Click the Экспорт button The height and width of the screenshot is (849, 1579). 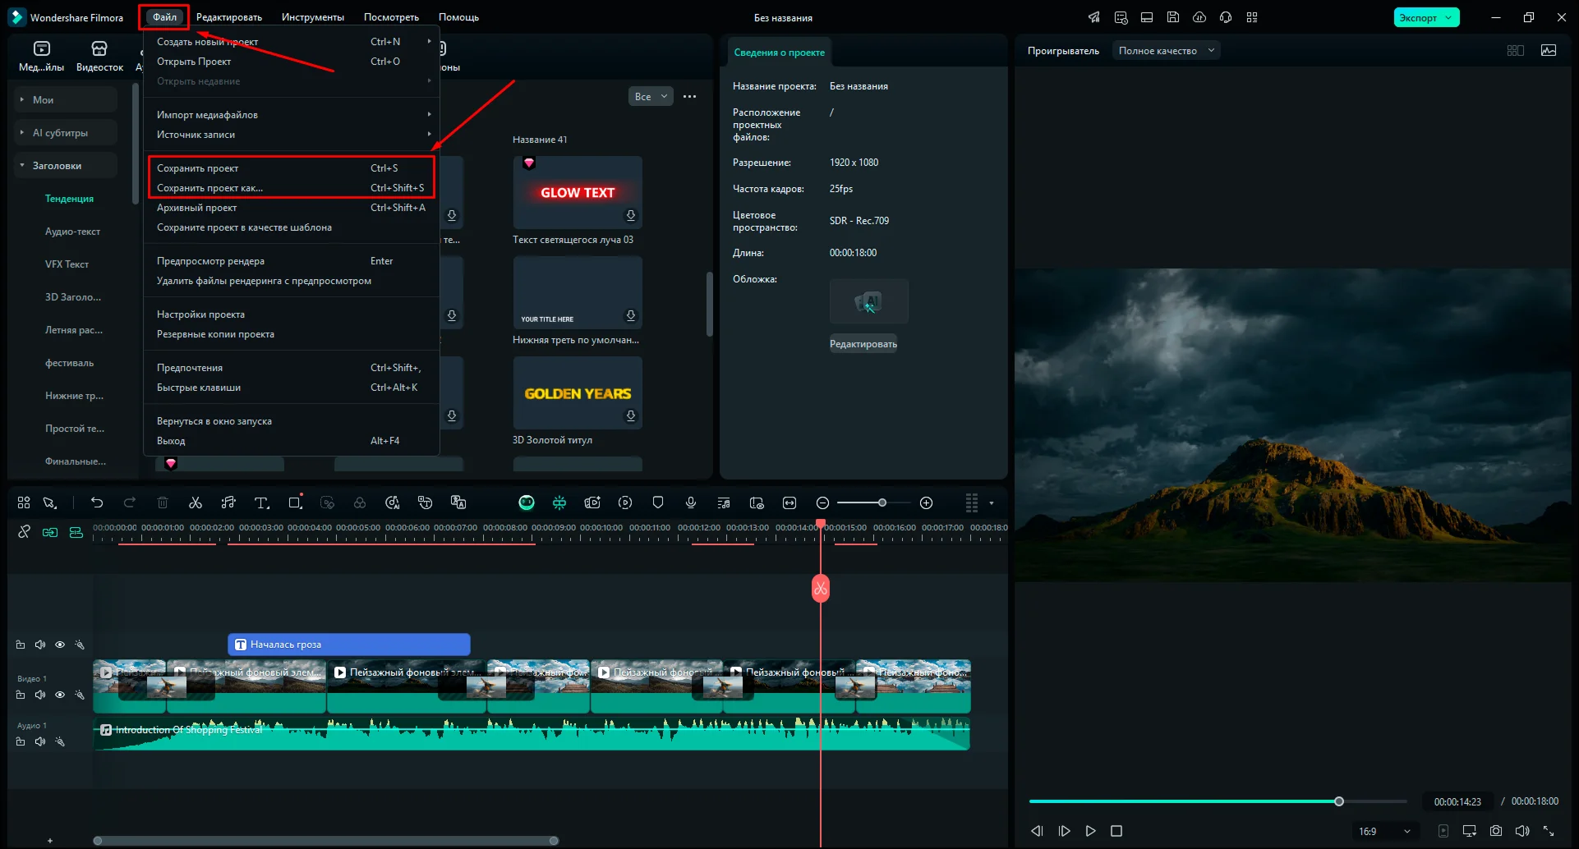point(1419,17)
